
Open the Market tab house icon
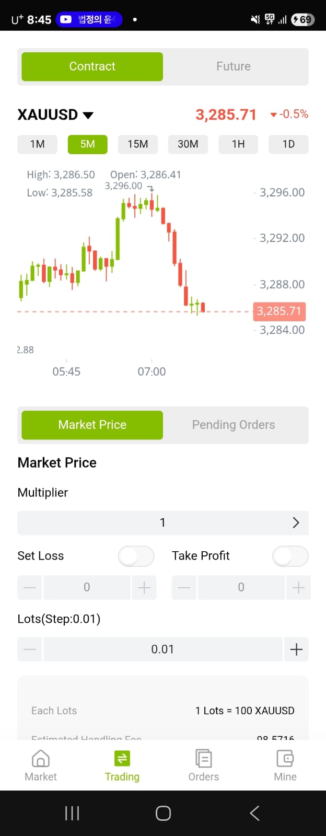(41, 758)
